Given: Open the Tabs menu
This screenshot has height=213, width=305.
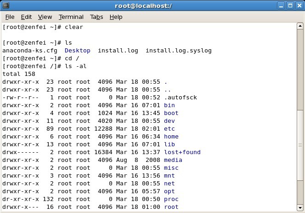Looking at the screenshot, I should tap(96, 17).
